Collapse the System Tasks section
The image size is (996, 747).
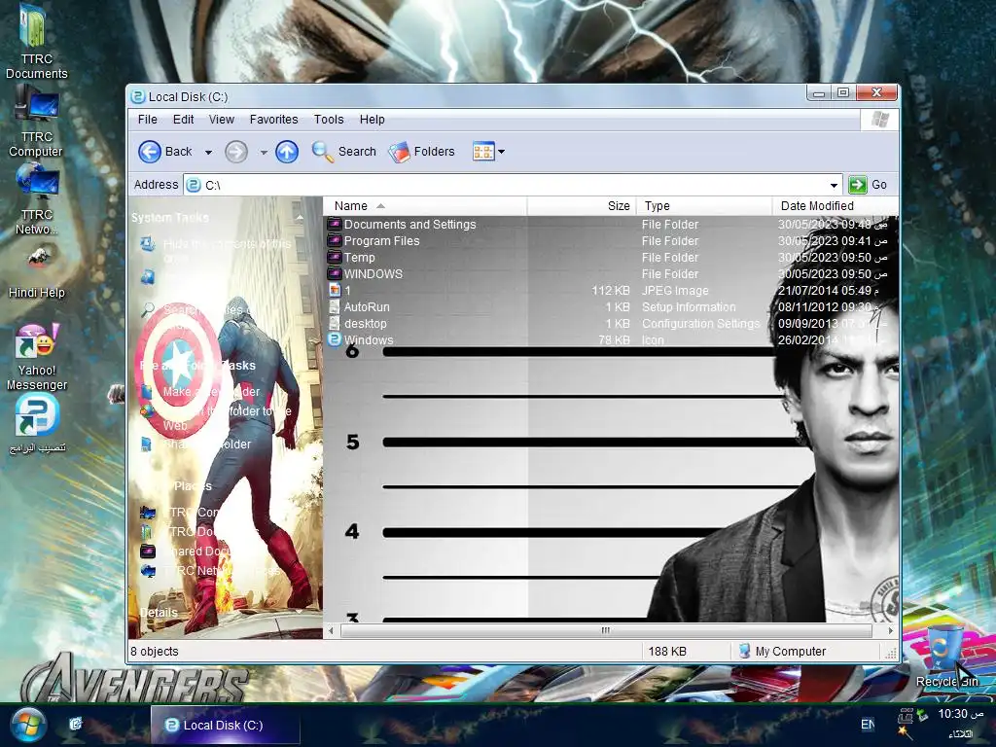pos(300,218)
